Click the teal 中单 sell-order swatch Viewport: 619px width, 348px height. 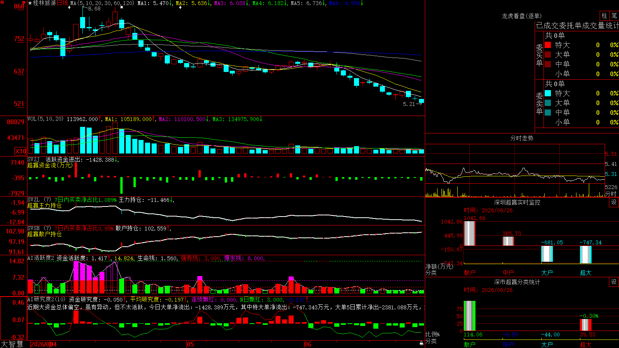tap(548, 113)
